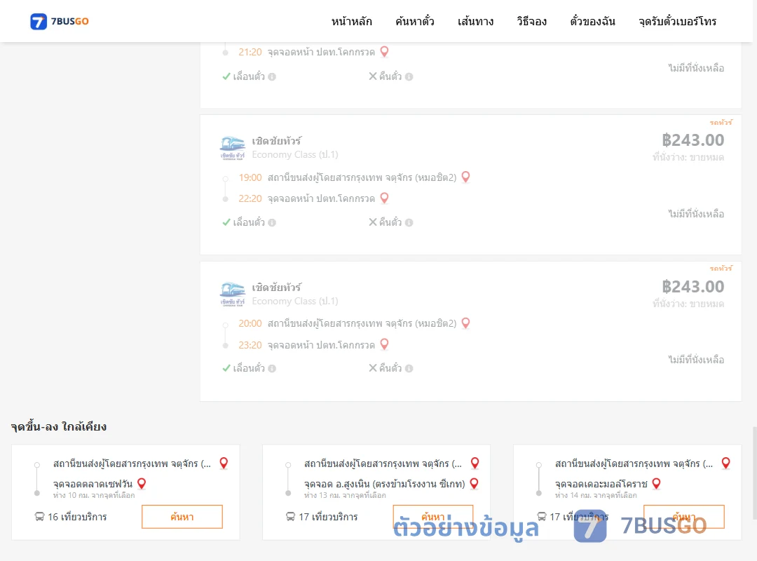Click เลื่อนตั๋ว info icon in 19:00 trip card
Viewport: 757px width, 561px height.
click(272, 223)
